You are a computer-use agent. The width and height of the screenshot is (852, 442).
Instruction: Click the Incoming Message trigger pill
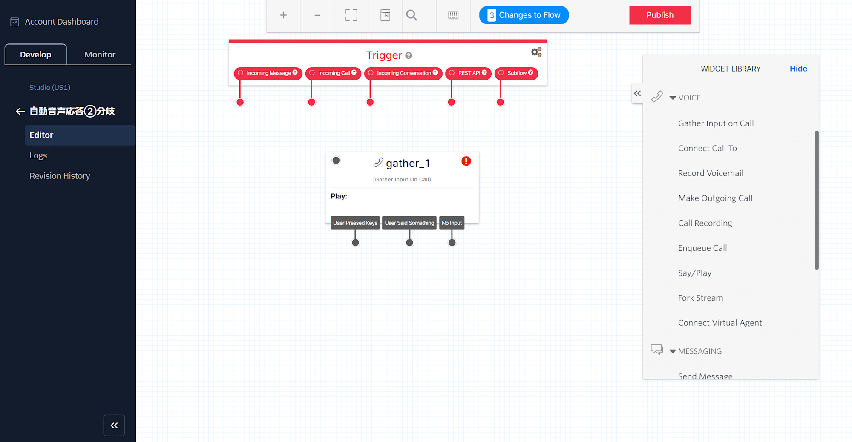click(x=268, y=73)
